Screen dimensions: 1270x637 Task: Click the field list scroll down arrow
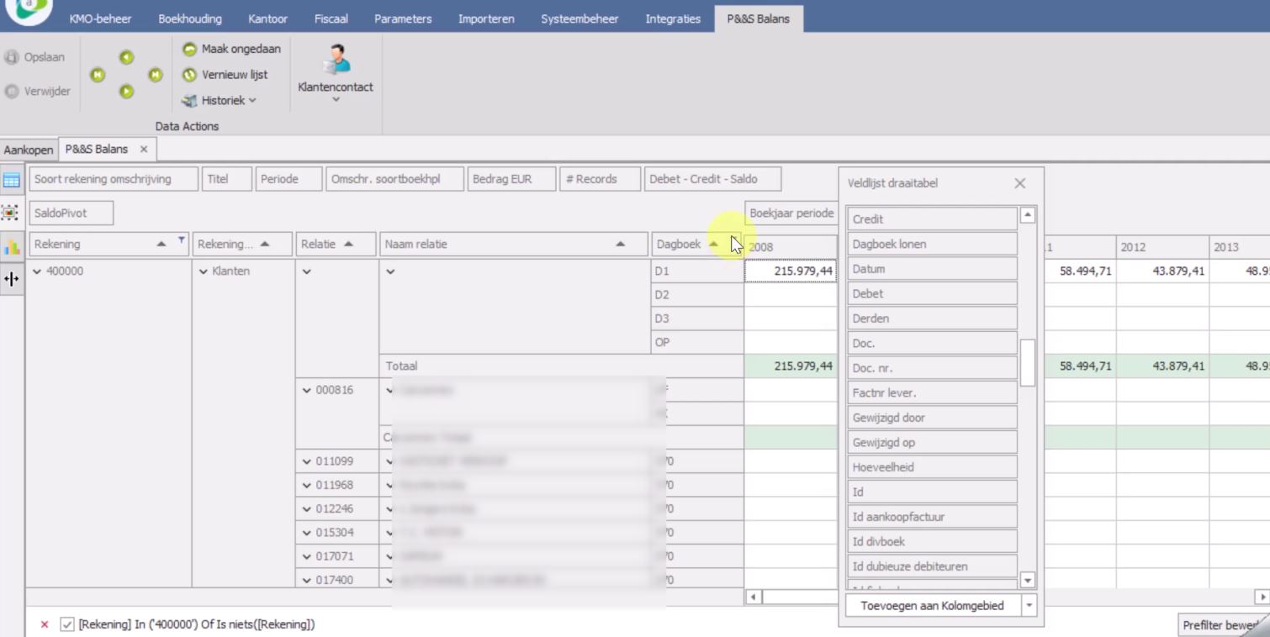[x=1027, y=580]
